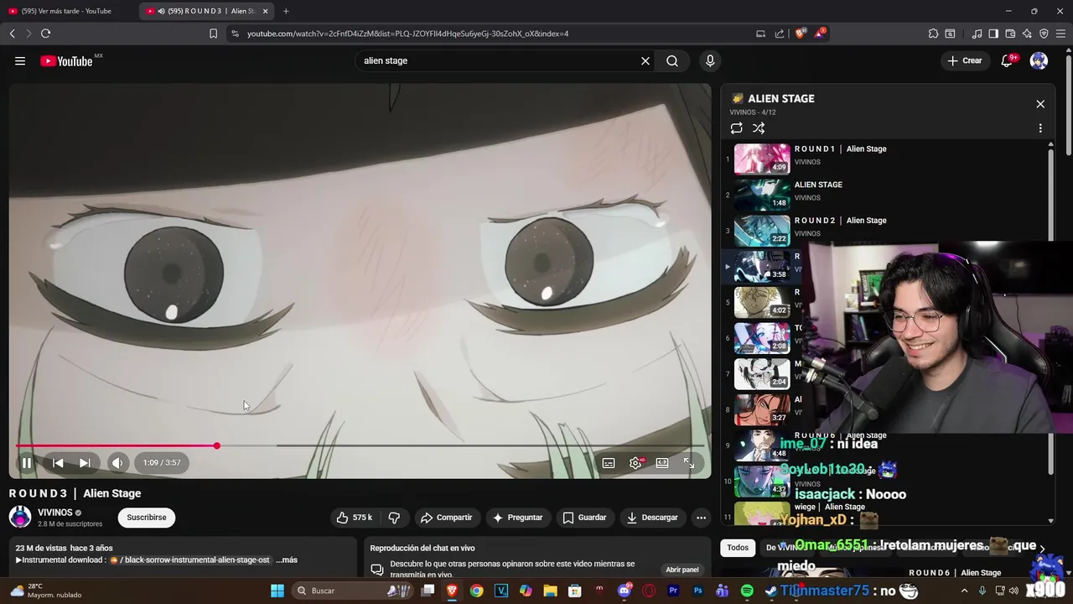The image size is (1073, 604).
Task: Open the Brave Wallet icon
Action: (x=1010, y=34)
